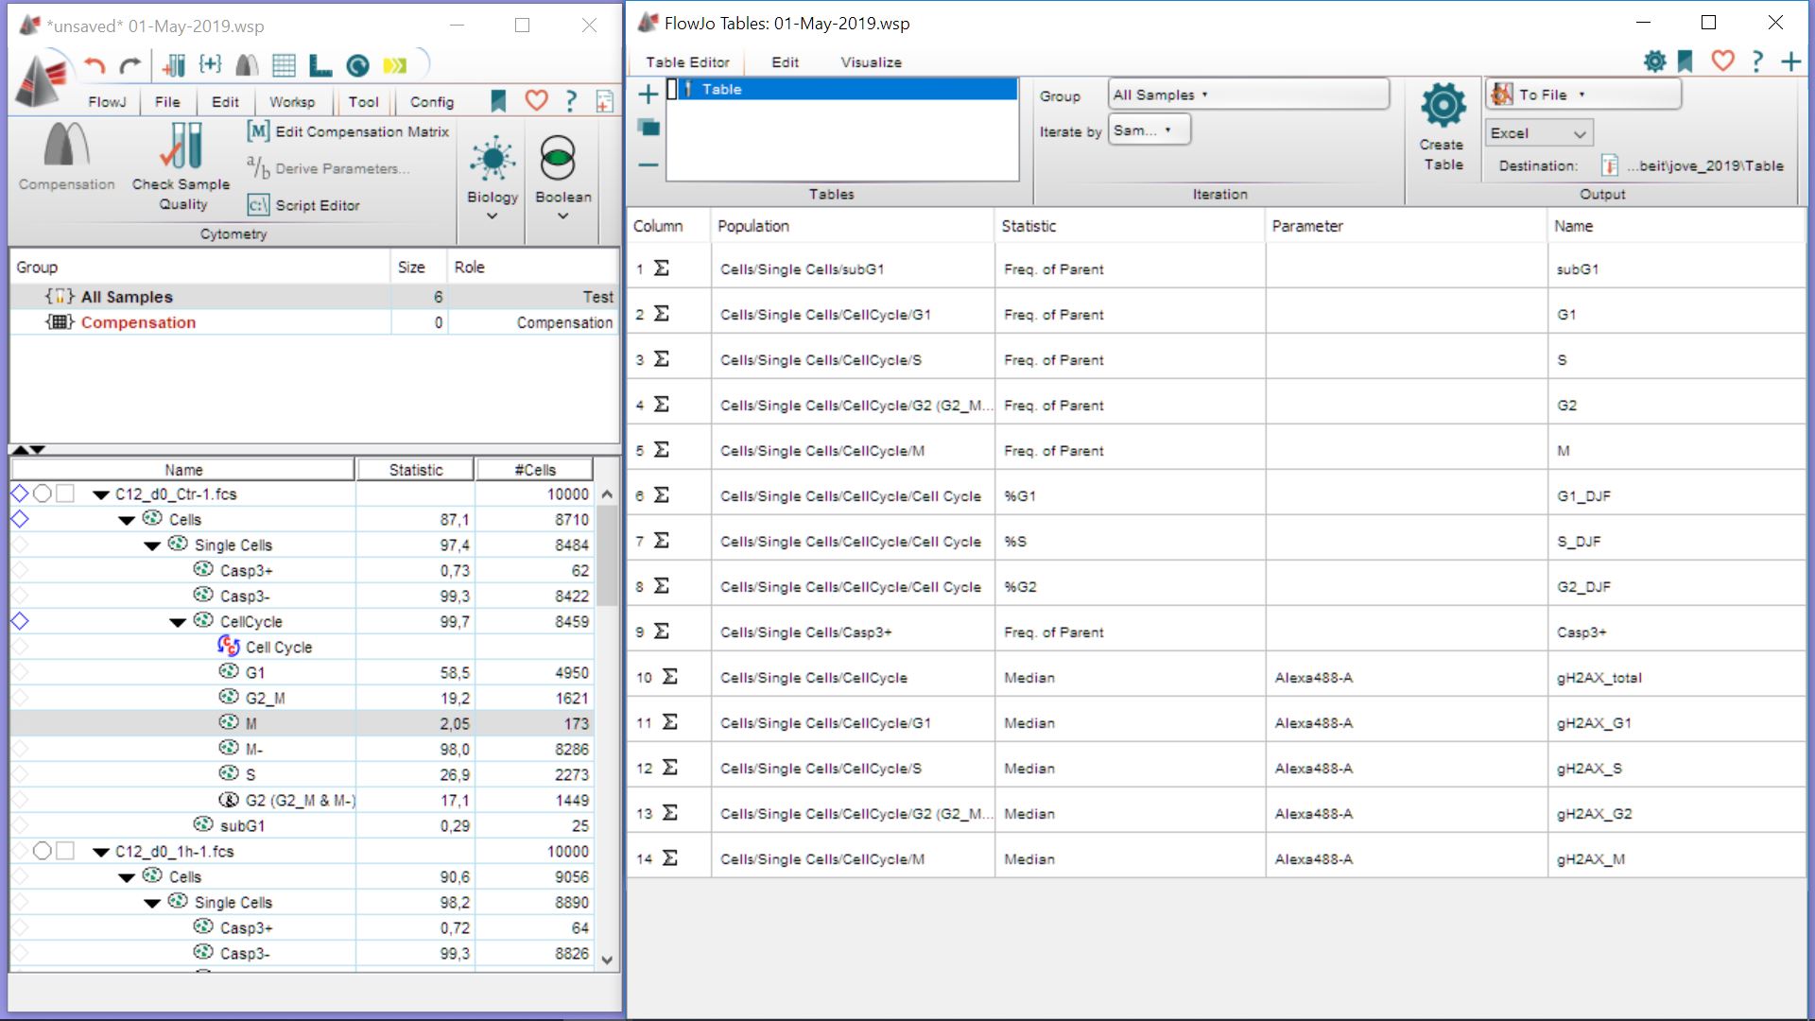The width and height of the screenshot is (1815, 1021).
Task: Tick checkbox next to C12_d0_1h-1.fcs
Action: point(65,851)
